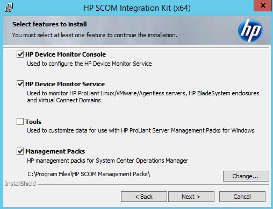Click the installer icon in title bar
The height and width of the screenshot is (209, 273).
[x=9, y=8]
